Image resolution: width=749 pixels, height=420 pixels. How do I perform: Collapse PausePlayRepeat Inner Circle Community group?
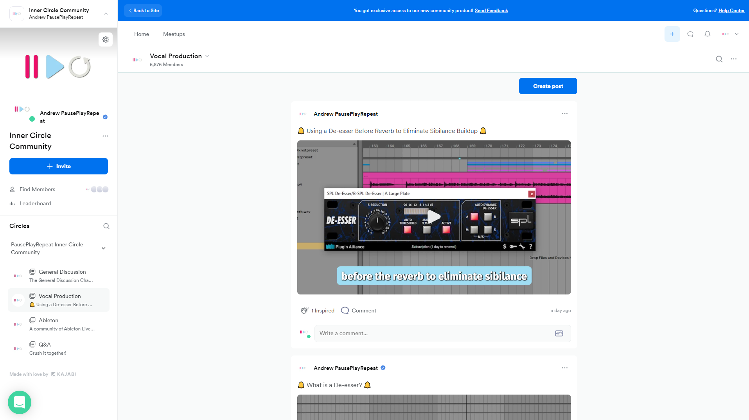104,248
